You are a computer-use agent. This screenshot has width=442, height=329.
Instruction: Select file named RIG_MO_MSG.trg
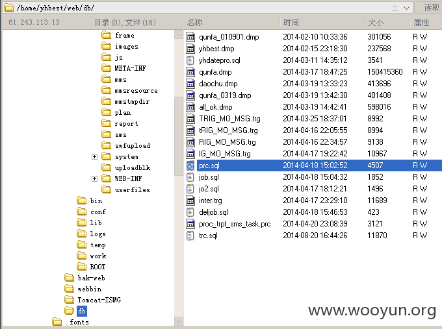227,142
